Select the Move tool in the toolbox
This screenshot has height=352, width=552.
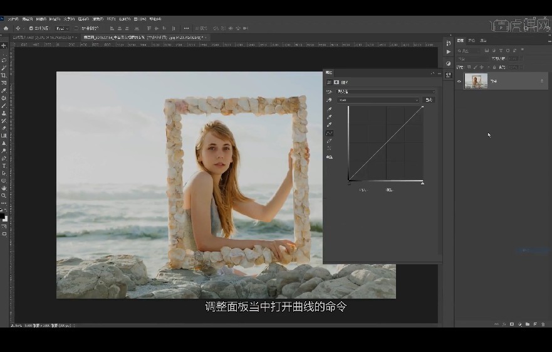point(4,46)
